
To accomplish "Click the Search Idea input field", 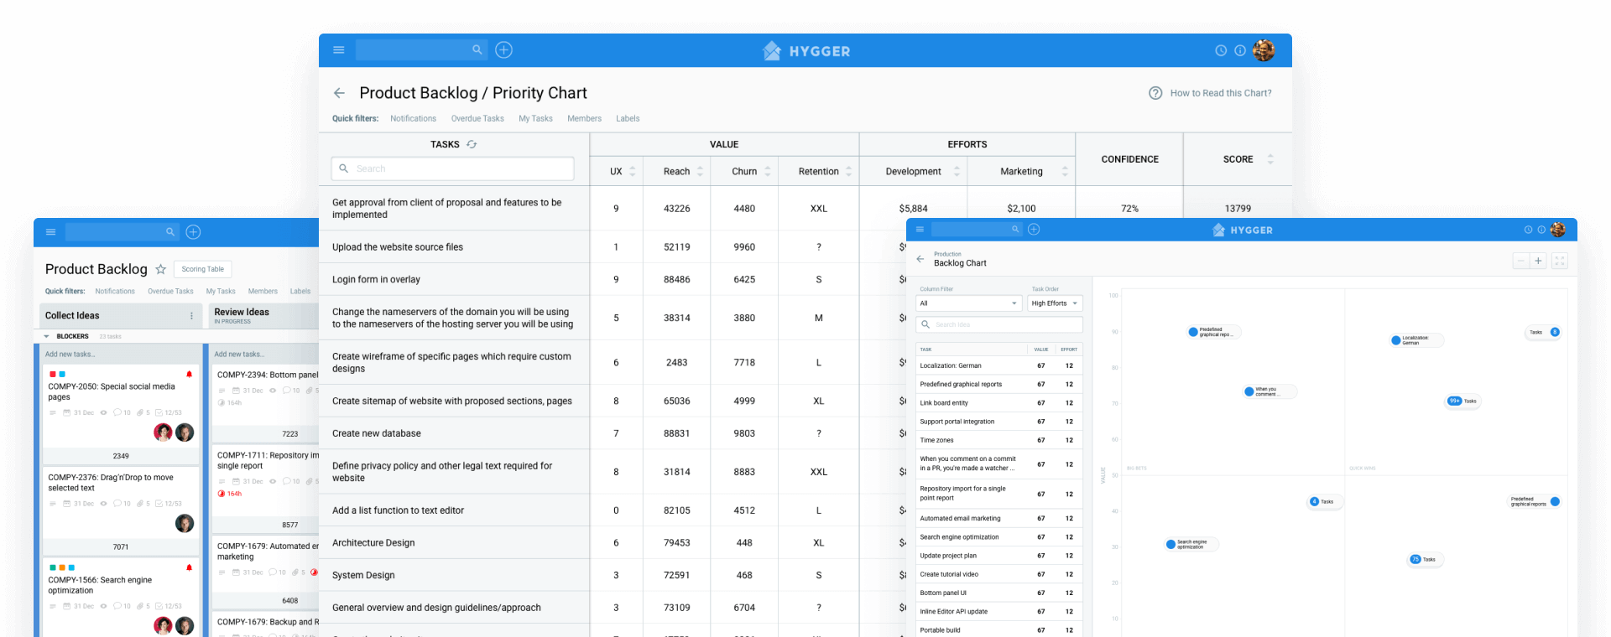I will (x=998, y=324).
